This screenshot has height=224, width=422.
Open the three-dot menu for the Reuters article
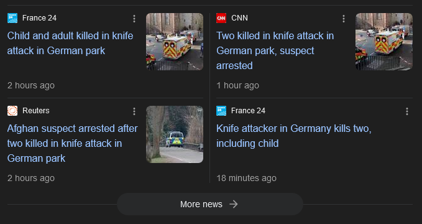coord(134,111)
